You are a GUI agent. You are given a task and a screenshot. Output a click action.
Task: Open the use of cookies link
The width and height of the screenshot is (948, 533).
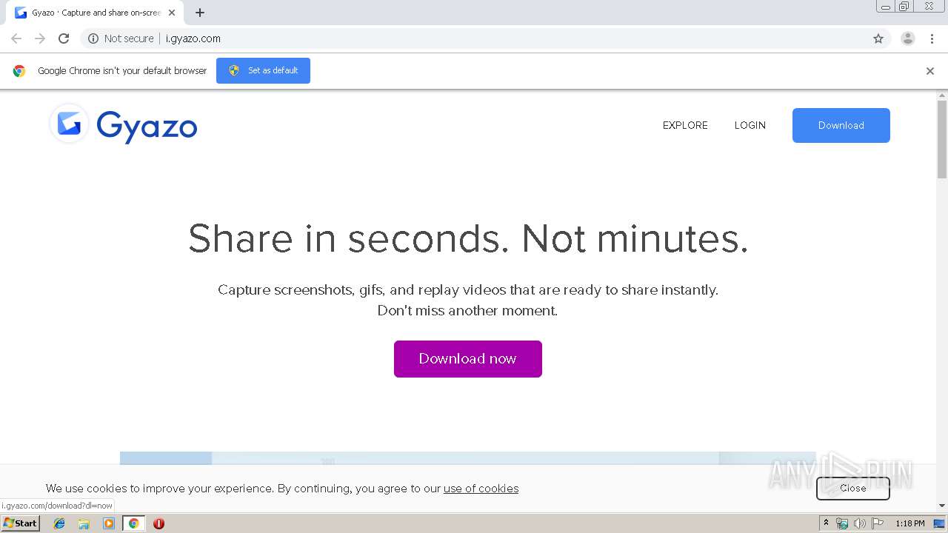tap(481, 489)
